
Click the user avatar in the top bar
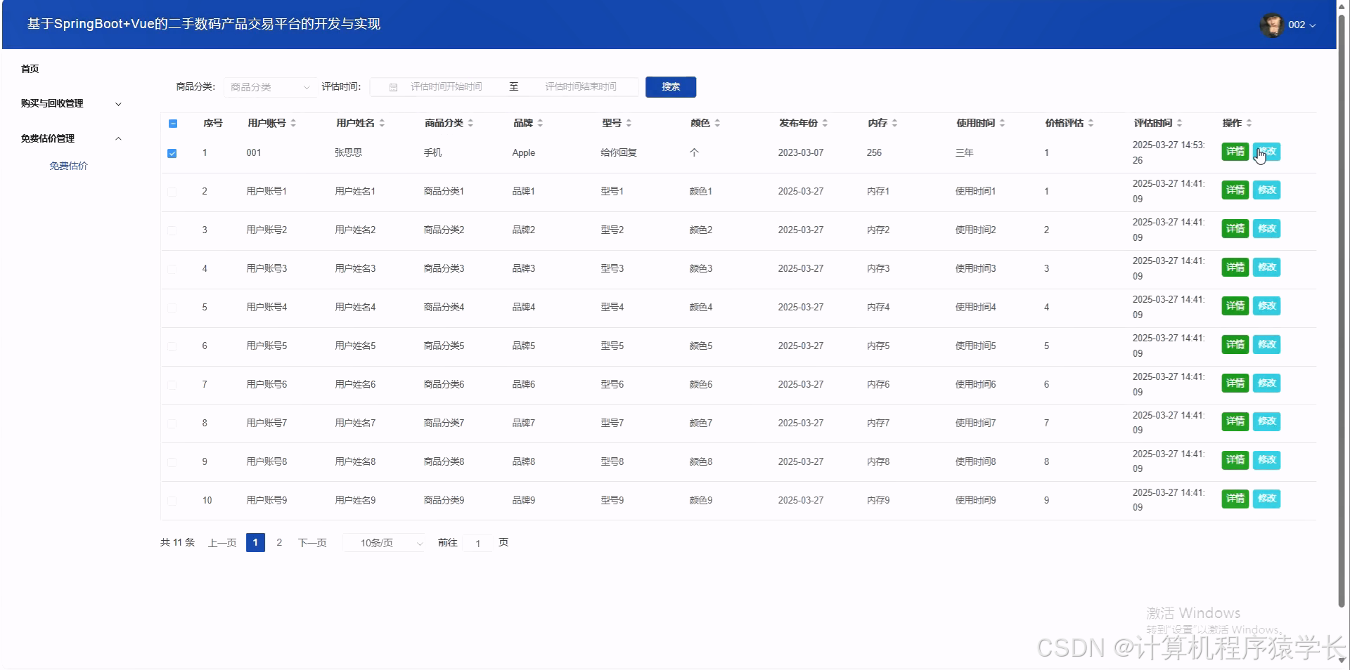tap(1273, 24)
